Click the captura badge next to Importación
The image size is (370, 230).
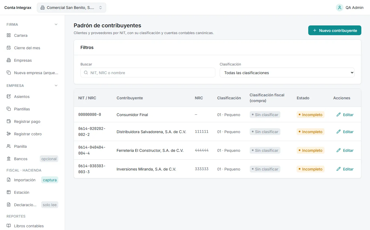tap(50, 180)
